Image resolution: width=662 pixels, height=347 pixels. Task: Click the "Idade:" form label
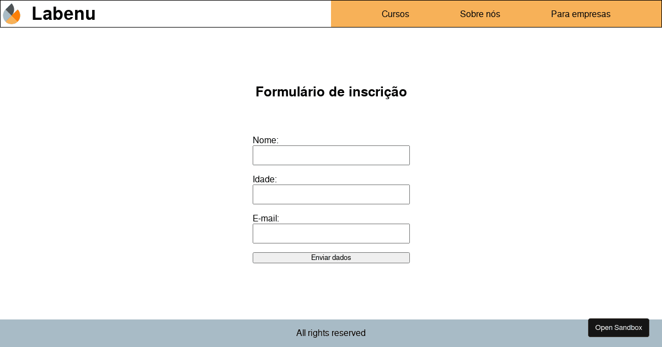click(264, 180)
